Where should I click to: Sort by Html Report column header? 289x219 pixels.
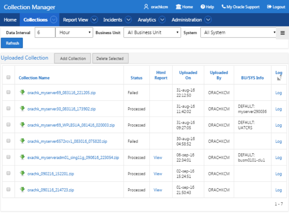(x=161, y=75)
